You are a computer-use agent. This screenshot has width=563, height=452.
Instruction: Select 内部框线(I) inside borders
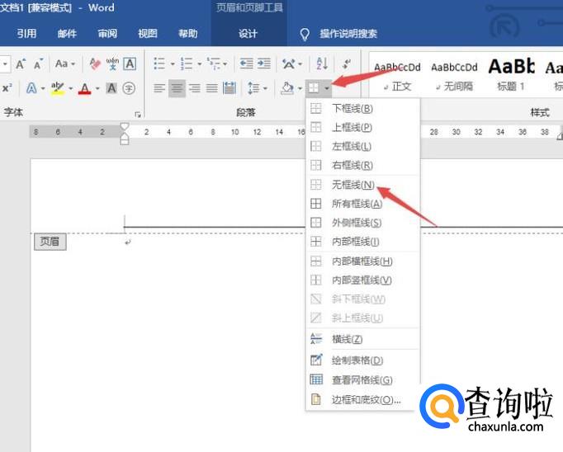coord(362,242)
